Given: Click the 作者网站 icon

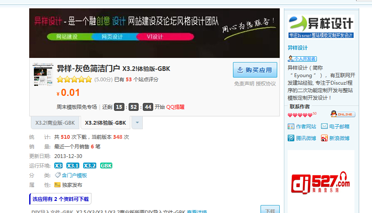Looking at the screenshot, I should [x=291, y=126].
